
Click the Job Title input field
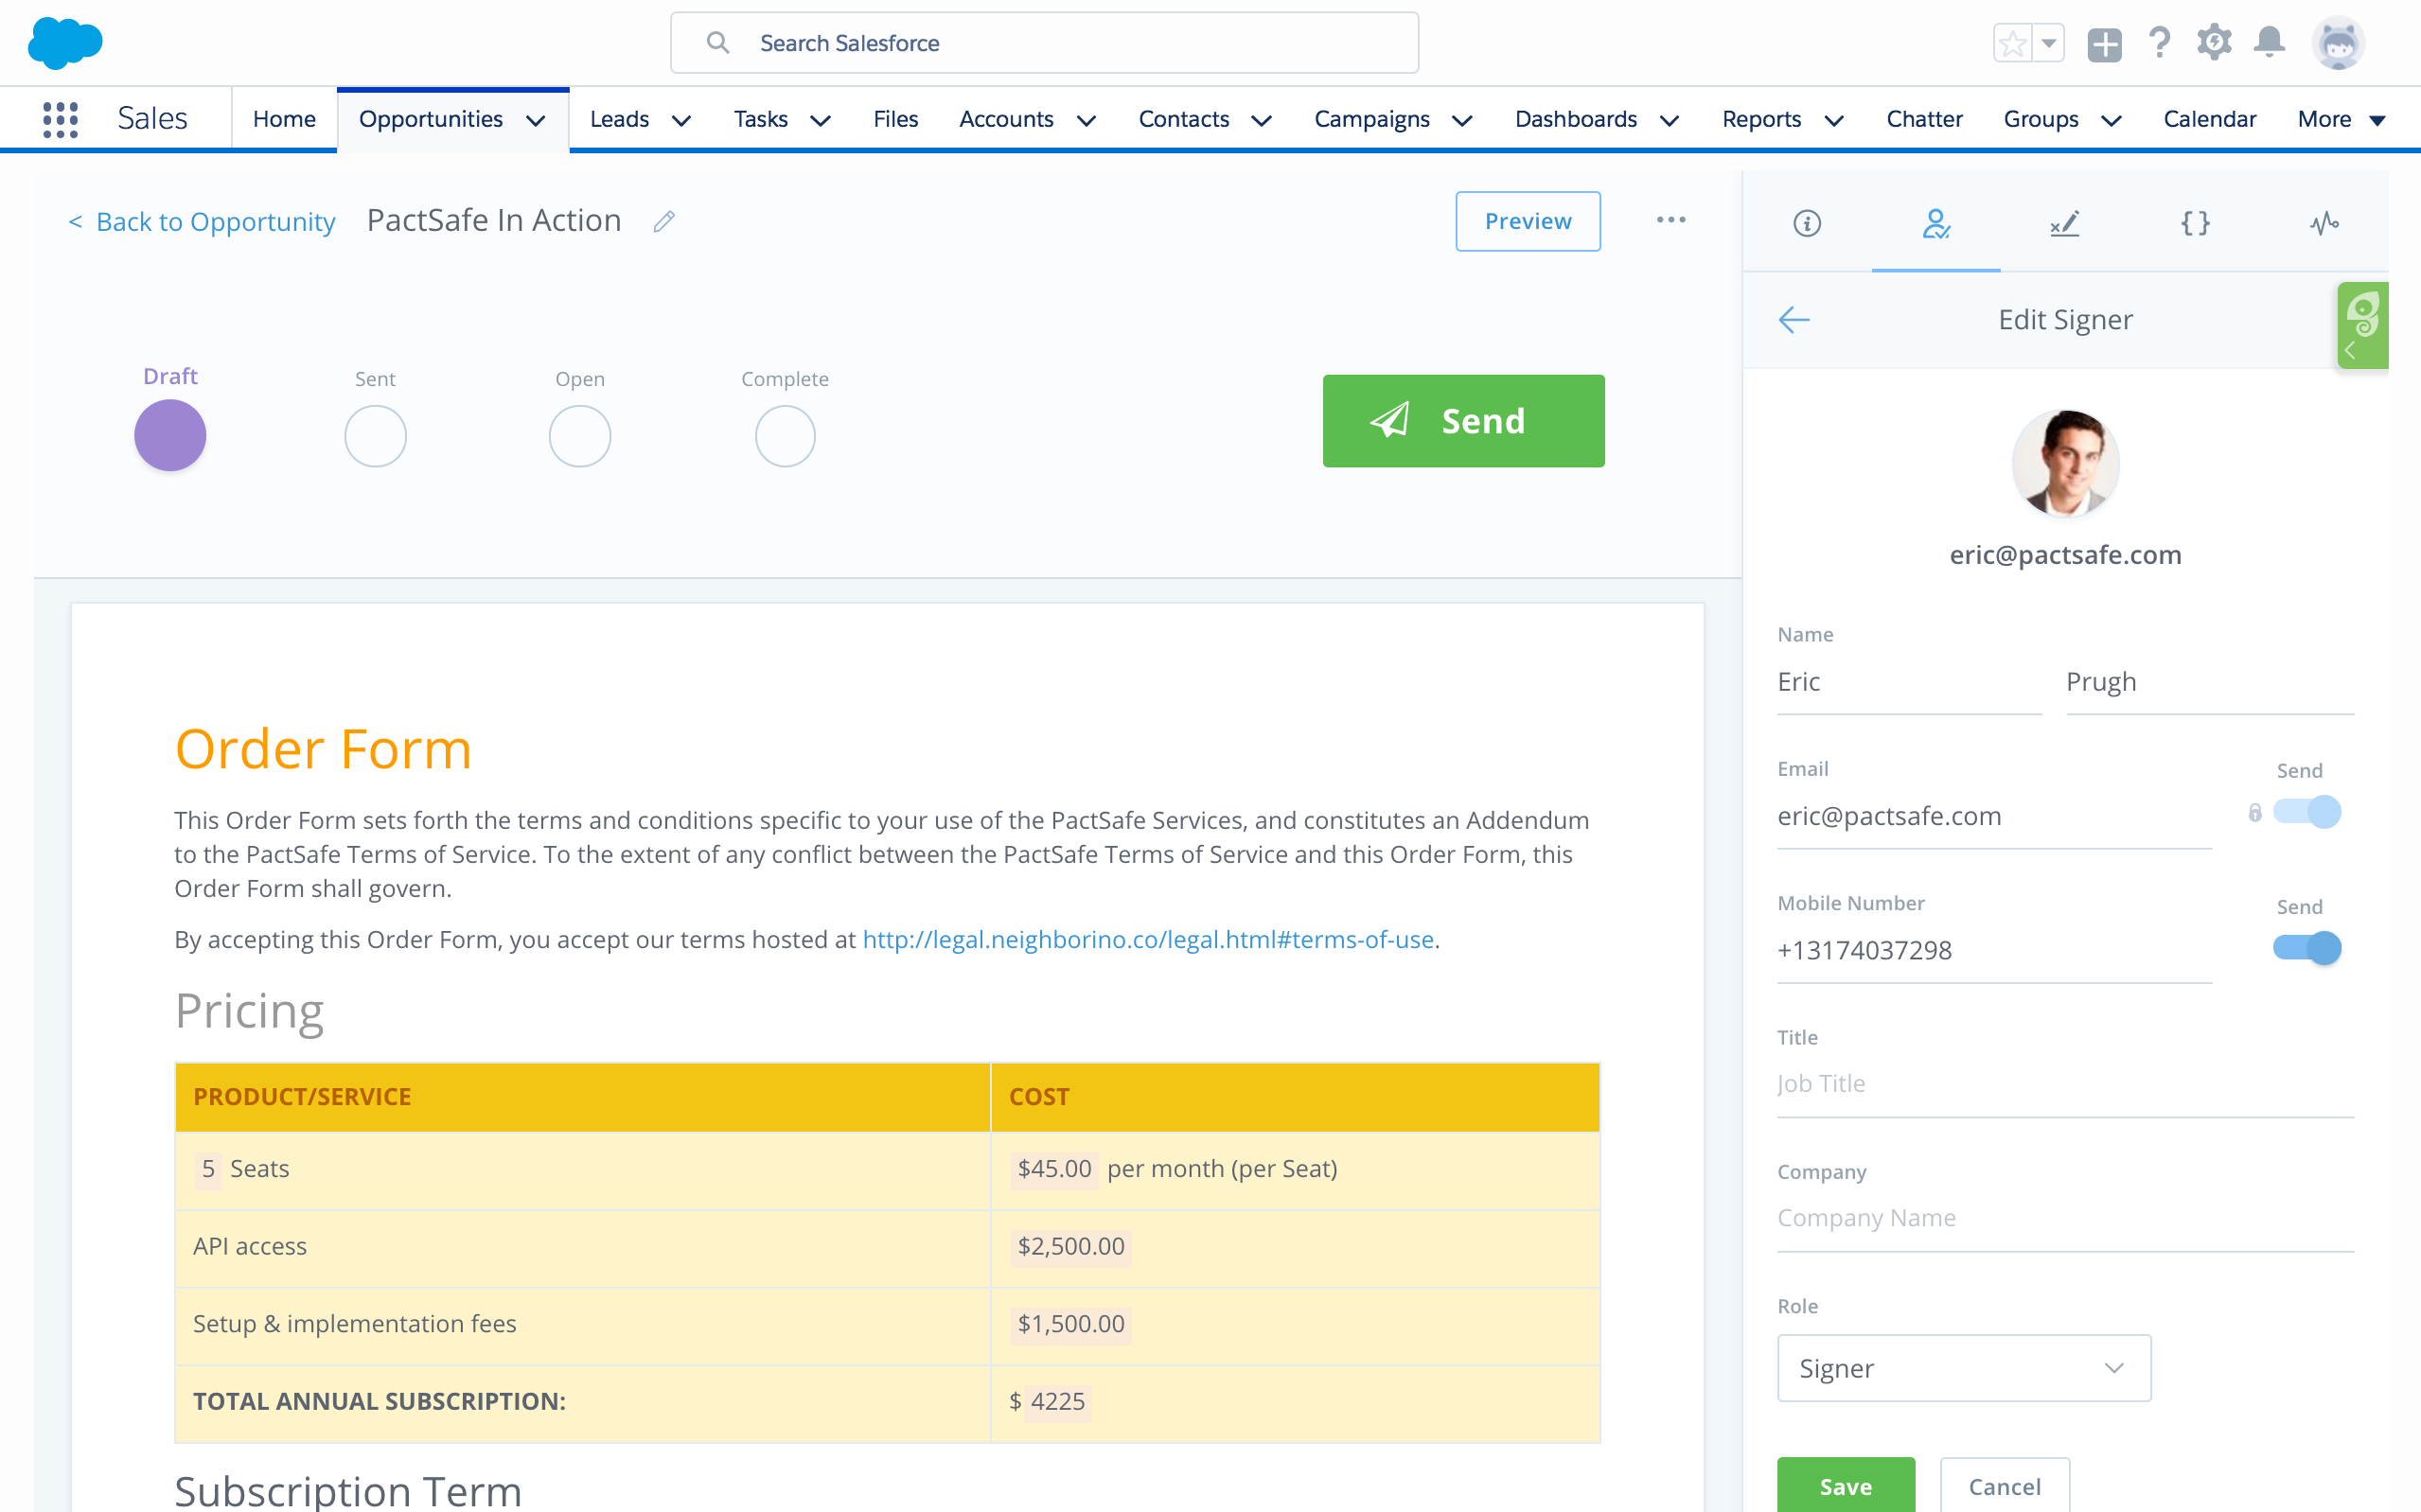tap(2064, 1084)
